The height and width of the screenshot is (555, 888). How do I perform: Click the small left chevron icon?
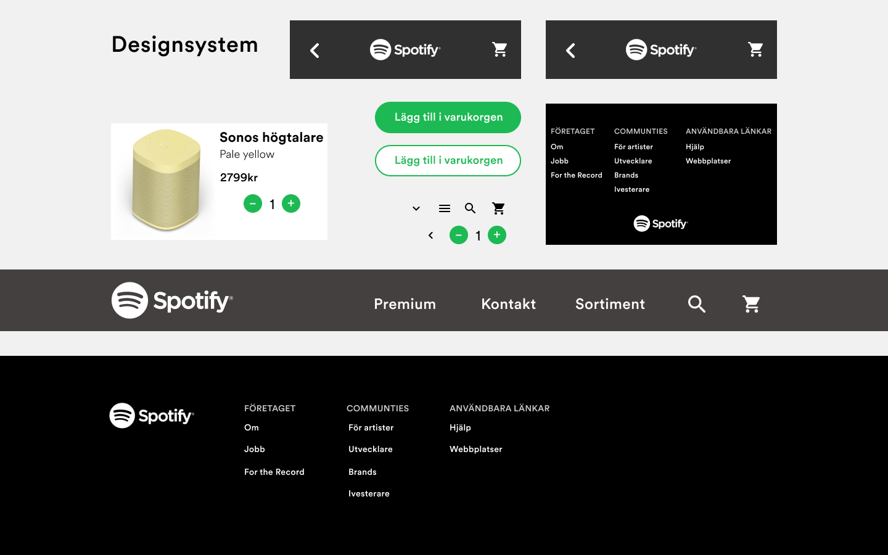[x=430, y=235]
